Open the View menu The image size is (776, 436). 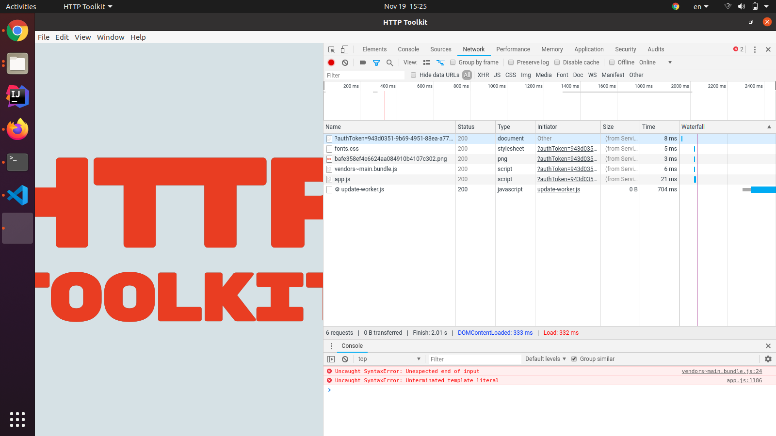point(82,37)
